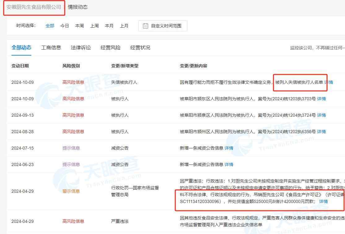Image resolution: width=345 pixels, height=234 pixels.
Task: Switch to 全部动态 tab
Action: [21, 47]
